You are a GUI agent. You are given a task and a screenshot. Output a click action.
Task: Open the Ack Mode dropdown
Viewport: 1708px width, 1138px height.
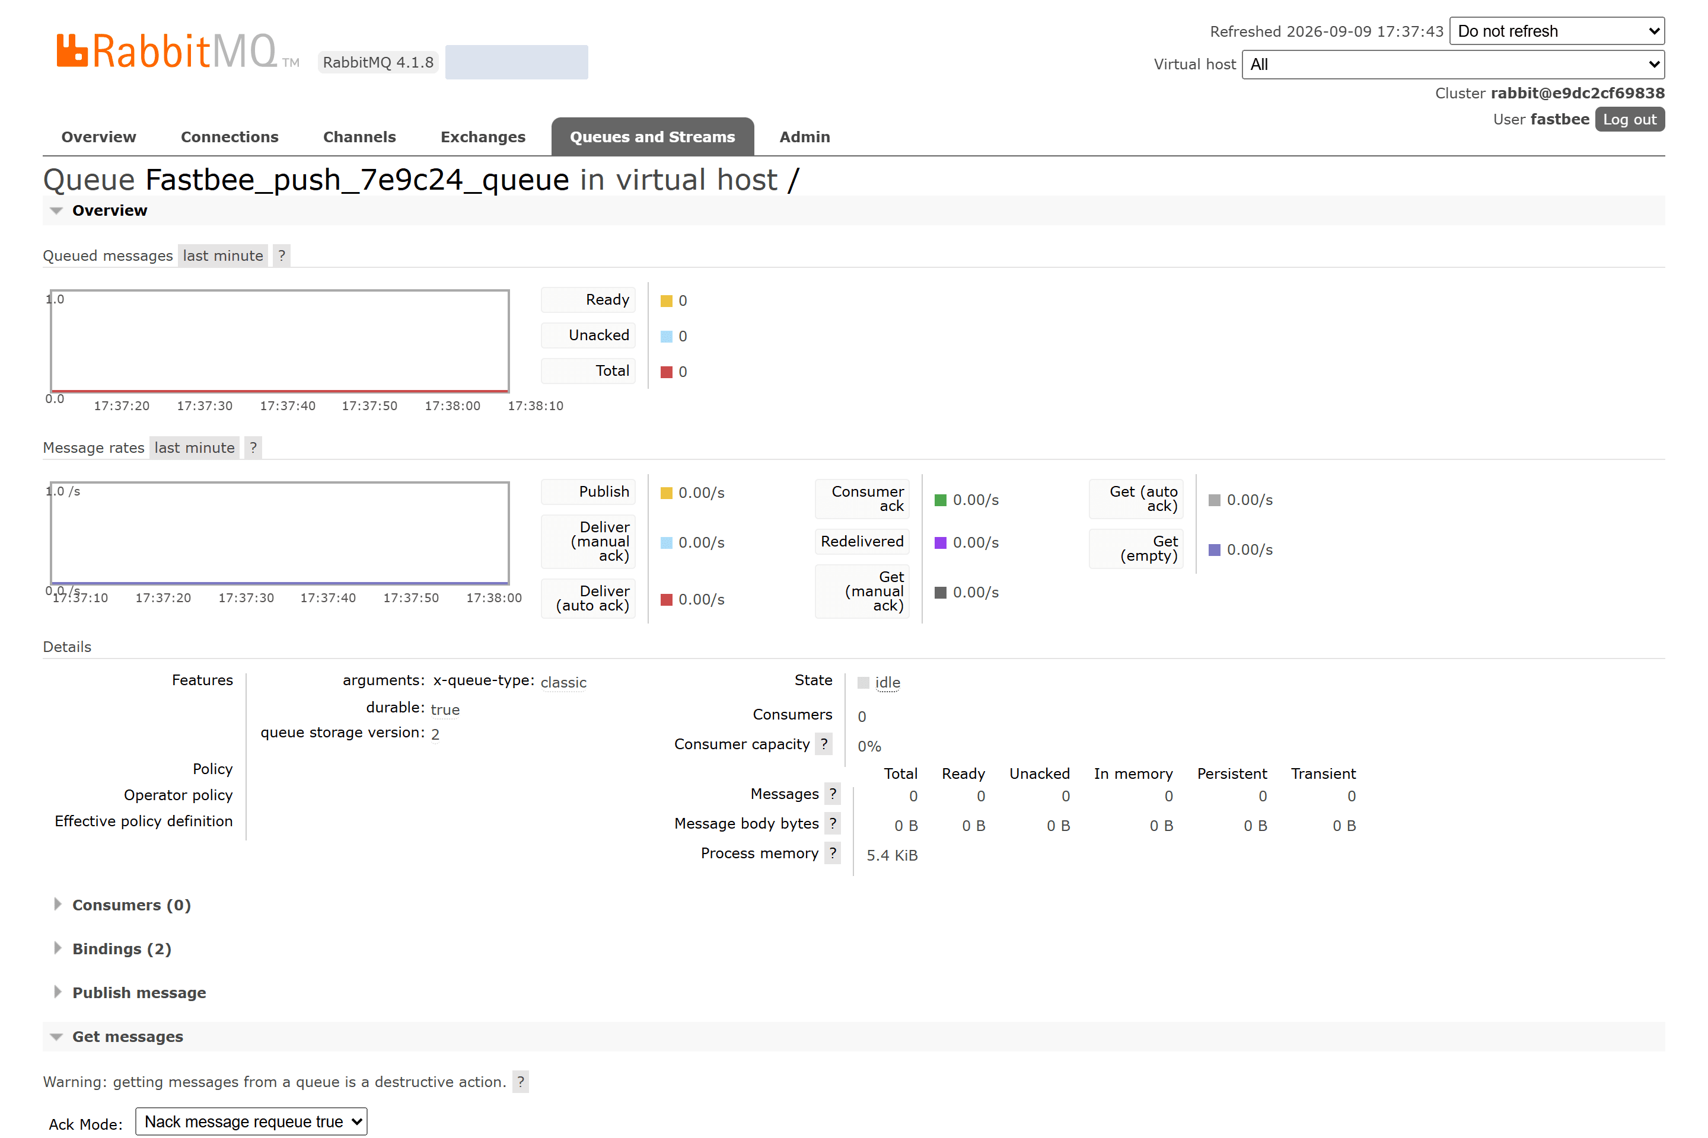(251, 1122)
